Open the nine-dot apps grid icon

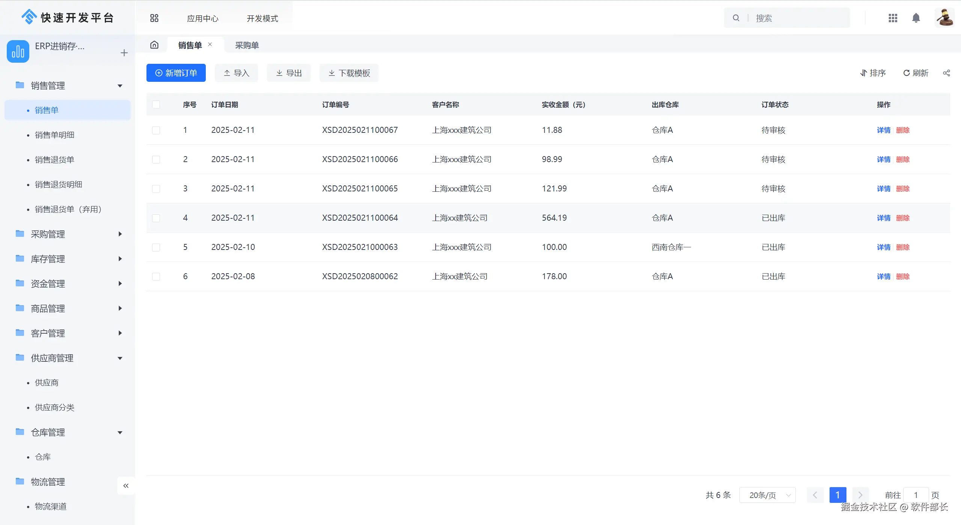[x=893, y=18]
